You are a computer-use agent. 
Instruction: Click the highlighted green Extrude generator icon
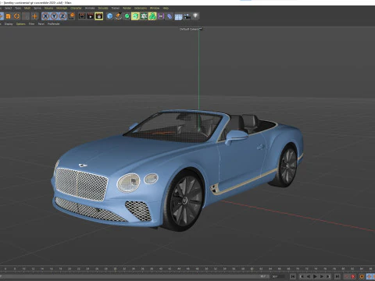(x=135, y=16)
